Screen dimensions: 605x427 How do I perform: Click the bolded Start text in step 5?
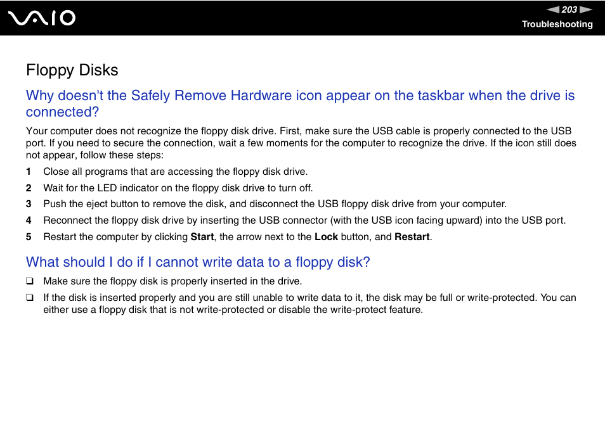tap(204, 236)
